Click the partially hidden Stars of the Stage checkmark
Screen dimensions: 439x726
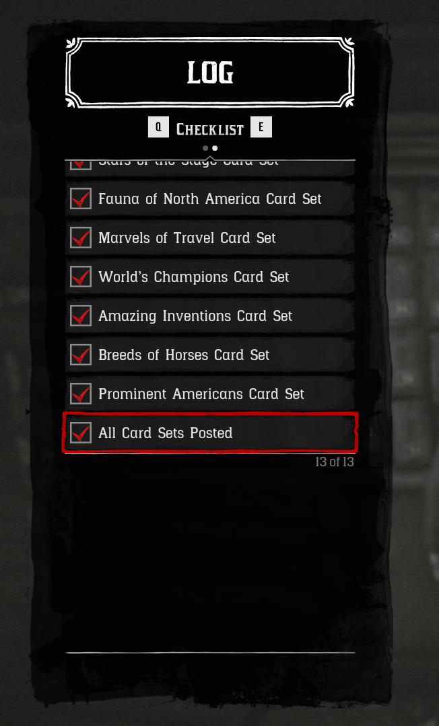click(x=81, y=165)
